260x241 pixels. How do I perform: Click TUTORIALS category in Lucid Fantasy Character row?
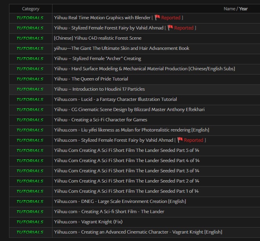click(x=30, y=100)
